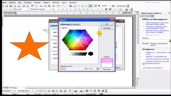Toggle the bulleted list button
171x96 pixels.
[x=102, y=9]
